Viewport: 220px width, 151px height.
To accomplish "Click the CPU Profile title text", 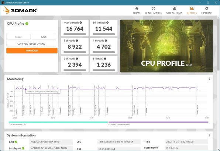I will tap(16, 24).
